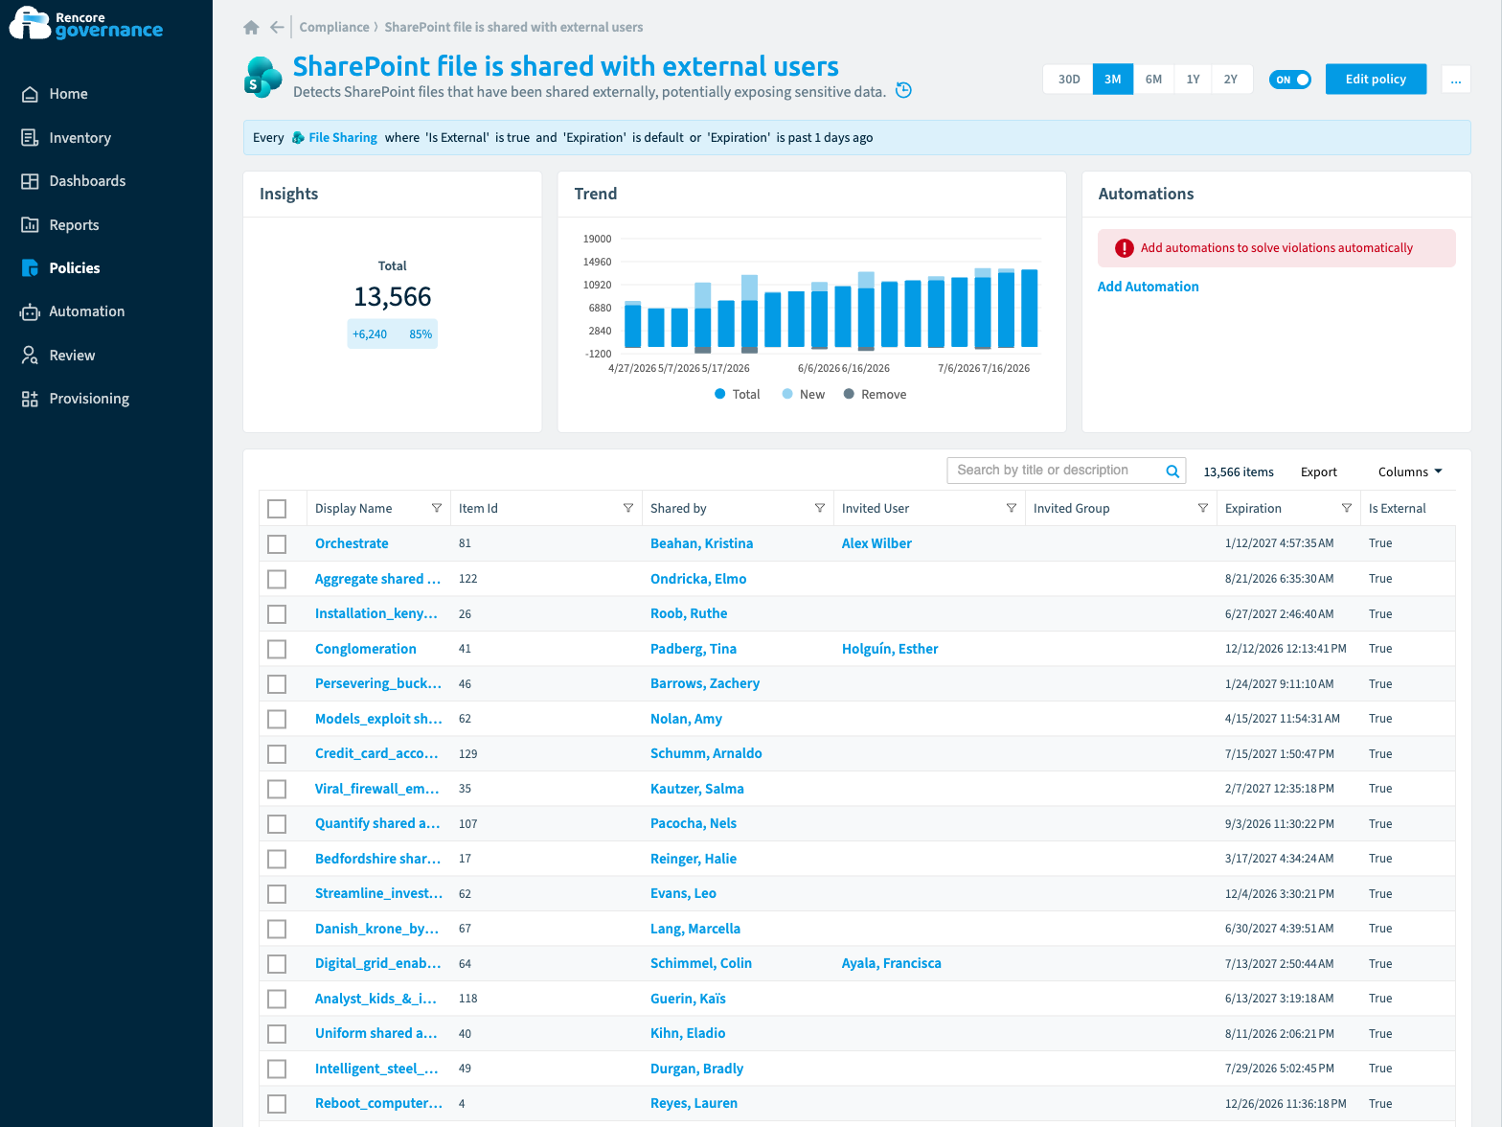Select all rows with header checkbox
Image resolution: width=1502 pixels, height=1127 pixels.
[x=277, y=509]
